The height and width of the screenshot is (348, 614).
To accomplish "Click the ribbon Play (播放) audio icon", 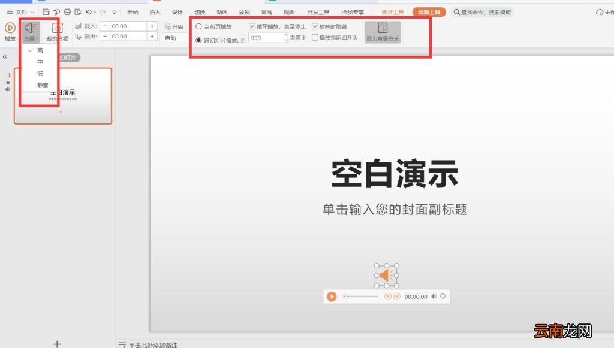I will pos(10,28).
